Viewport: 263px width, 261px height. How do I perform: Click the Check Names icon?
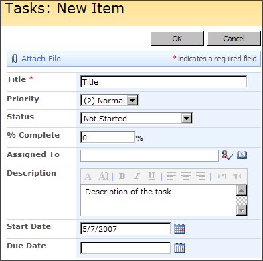[x=228, y=155]
